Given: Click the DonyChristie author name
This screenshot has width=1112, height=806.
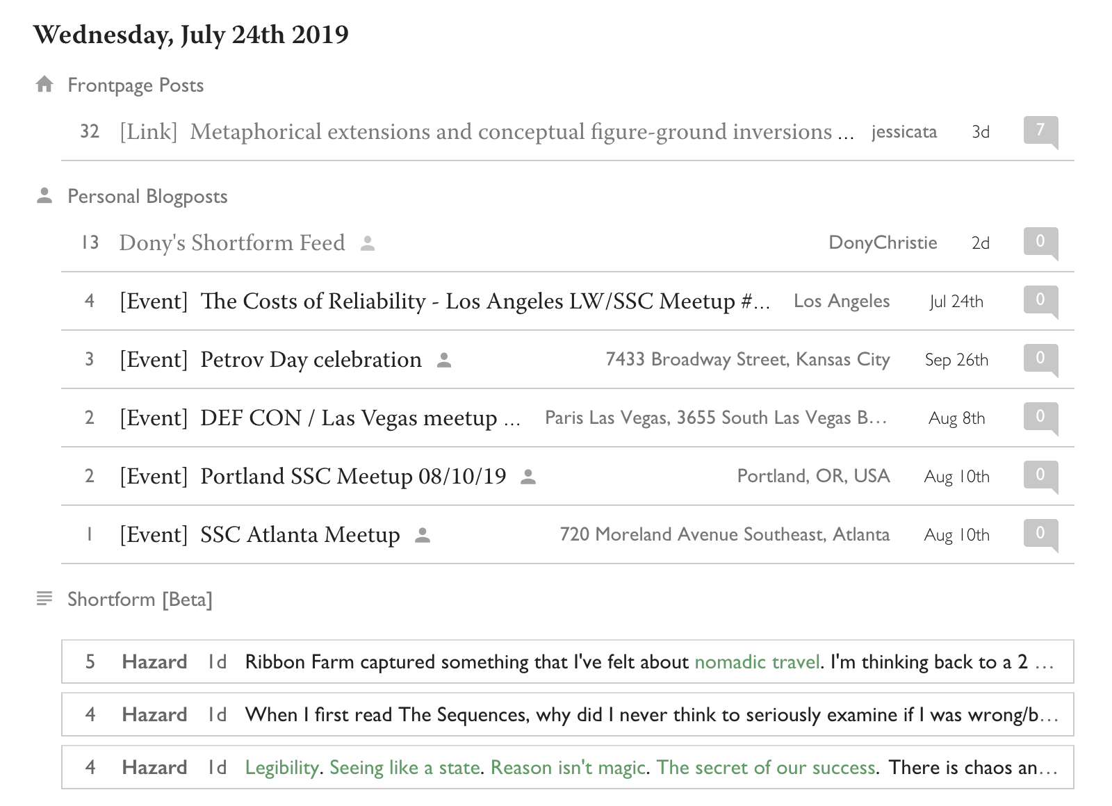Looking at the screenshot, I should click(883, 243).
